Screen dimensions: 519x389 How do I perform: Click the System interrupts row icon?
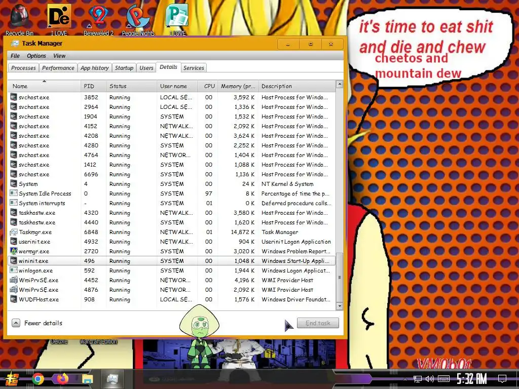pos(14,203)
